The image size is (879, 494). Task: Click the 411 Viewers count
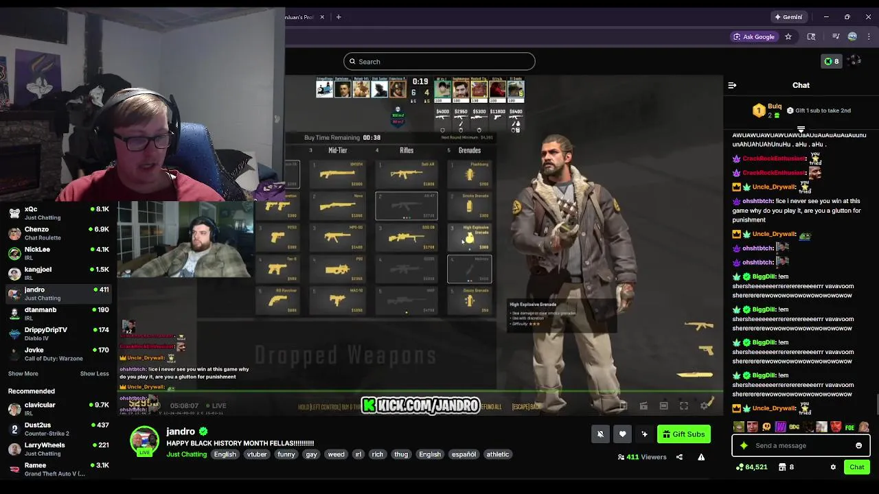[642, 457]
